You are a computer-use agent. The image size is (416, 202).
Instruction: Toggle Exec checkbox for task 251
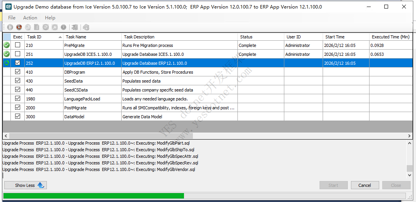coord(17,54)
